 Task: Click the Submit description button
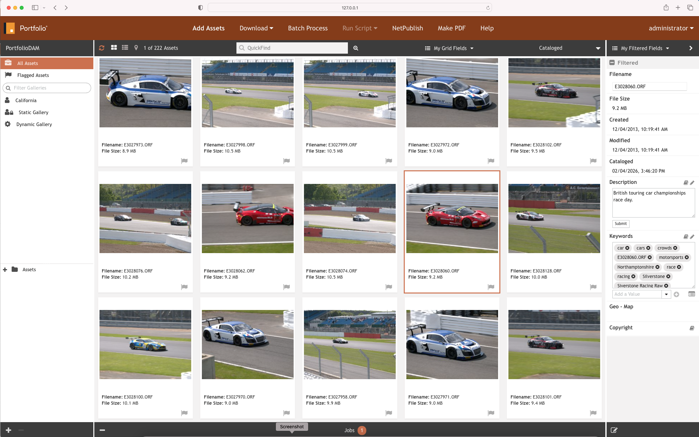(x=621, y=224)
